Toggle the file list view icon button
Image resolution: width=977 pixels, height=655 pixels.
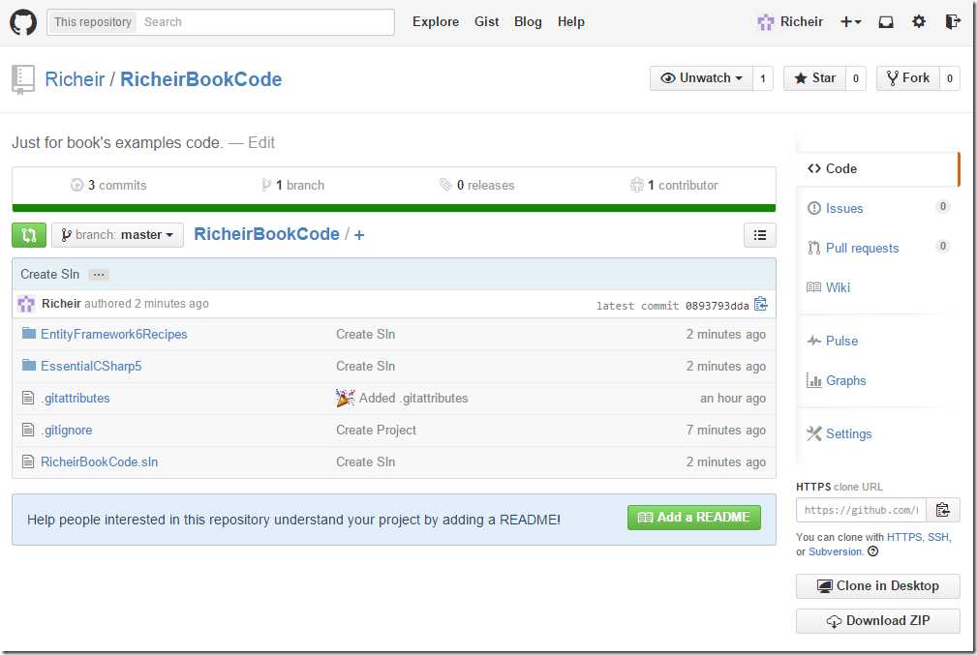point(759,235)
